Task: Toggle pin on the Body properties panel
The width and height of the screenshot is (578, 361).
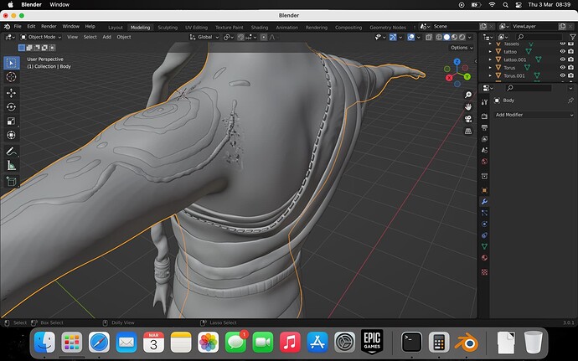Action: (570, 101)
